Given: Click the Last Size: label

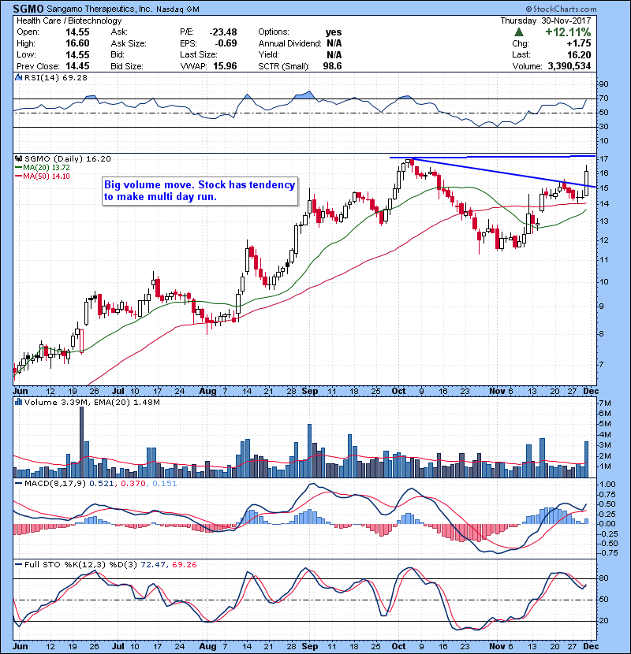Looking at the screenshot, I should pos(198,54).
